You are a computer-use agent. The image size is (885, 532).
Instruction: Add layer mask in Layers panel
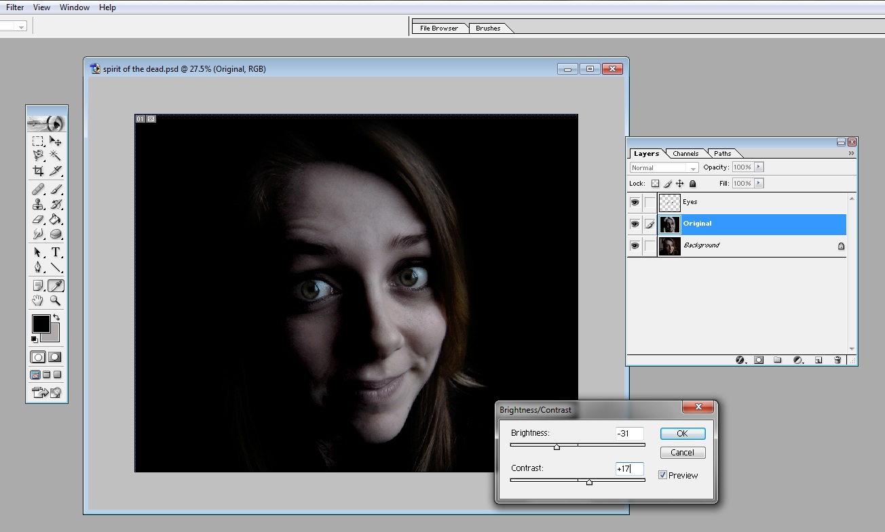click(x=759, y=360)
